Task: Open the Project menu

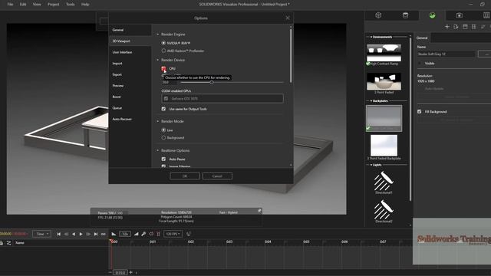Action: 53,5
